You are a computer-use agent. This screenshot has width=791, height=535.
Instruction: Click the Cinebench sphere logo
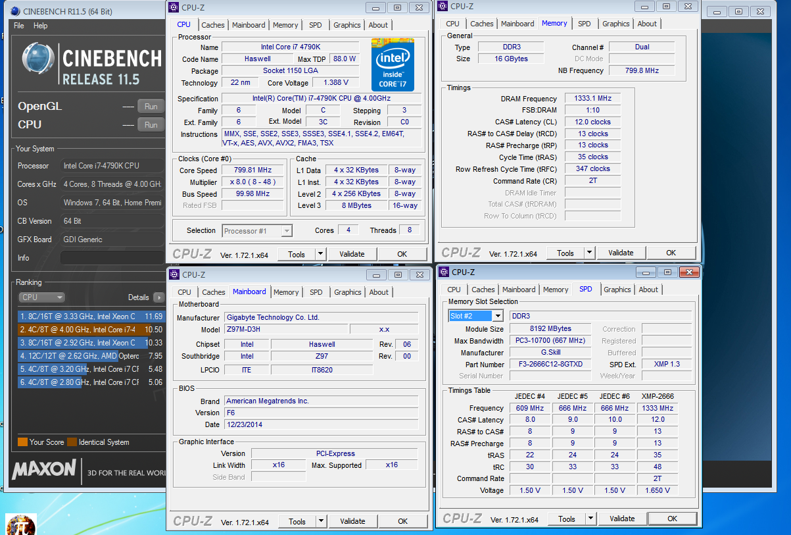[38, 59]
